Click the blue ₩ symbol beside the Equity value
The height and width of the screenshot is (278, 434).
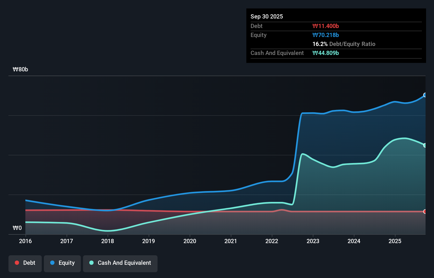pyautogui.click(x=315, y=35)
